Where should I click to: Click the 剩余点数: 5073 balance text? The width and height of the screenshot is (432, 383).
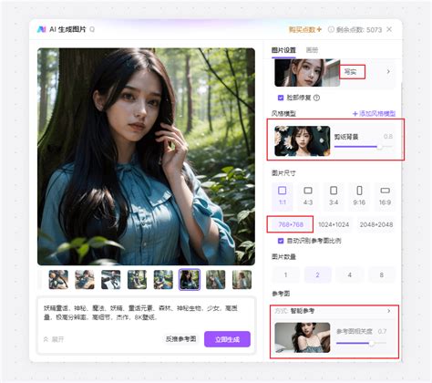pos(359,30)
